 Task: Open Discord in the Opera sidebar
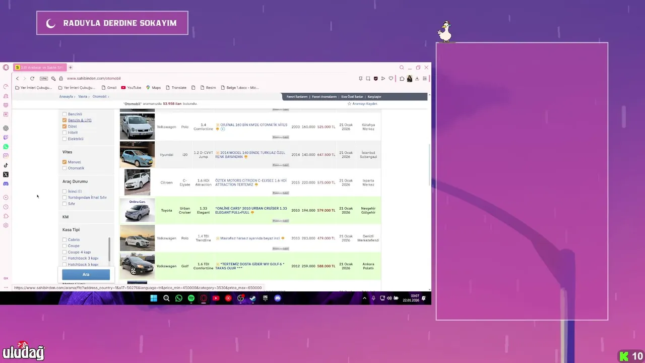click(6, 184)
